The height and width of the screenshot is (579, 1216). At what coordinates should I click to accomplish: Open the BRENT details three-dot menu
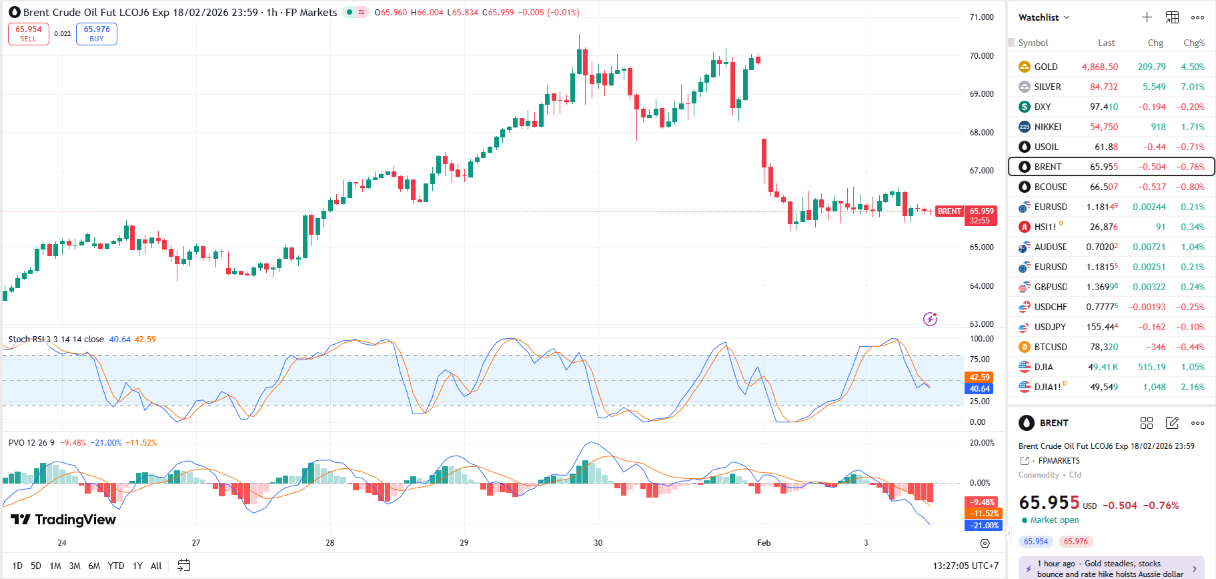click(x=1198, y=423)
